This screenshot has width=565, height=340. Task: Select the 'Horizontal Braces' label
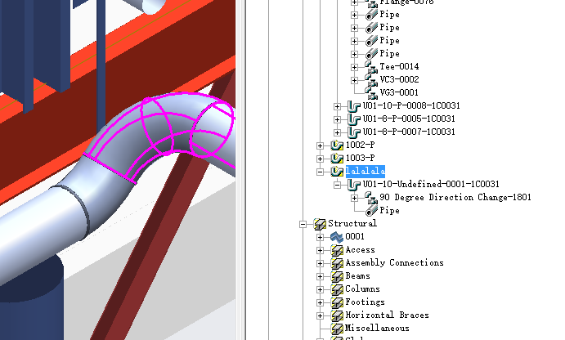coord(387,315)
